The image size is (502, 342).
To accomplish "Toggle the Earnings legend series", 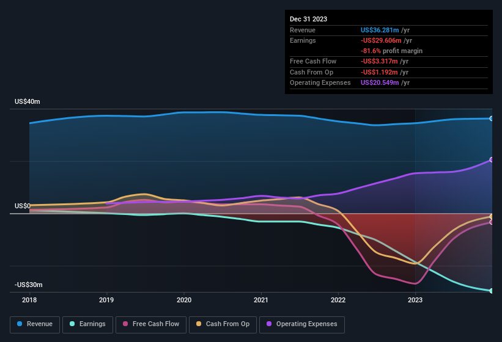I will pyautogui.click(x=87, y=324).
